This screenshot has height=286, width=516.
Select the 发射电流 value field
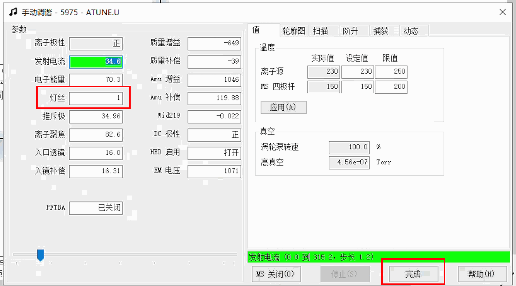[x=96, y=61]
